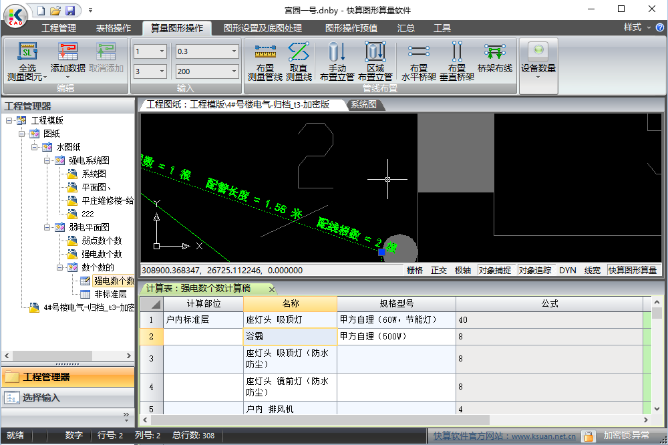Viewport: 668px width, 445px height.
Task: Select the 布置测量管线 tool
Action: pos(265,53)
